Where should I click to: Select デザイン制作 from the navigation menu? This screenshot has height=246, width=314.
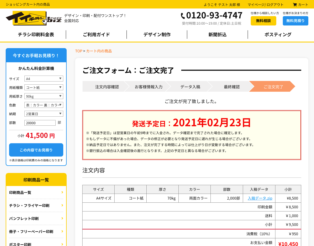click(x=157, y=35)
